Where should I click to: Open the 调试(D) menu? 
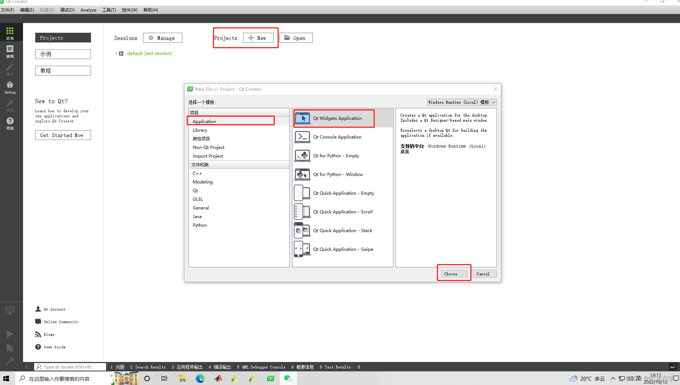[x=67, y=10]
